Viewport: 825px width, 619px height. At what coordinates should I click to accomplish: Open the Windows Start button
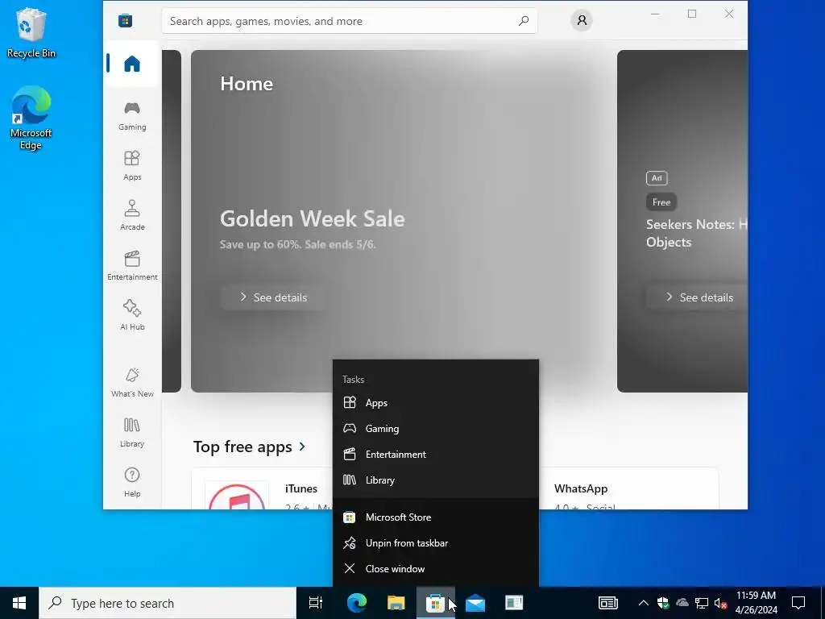click(x=19, y=603)
